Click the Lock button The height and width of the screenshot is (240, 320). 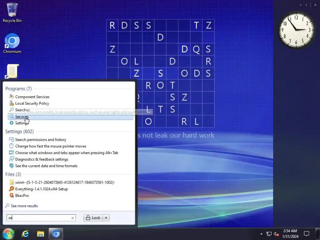pos(93,218)
